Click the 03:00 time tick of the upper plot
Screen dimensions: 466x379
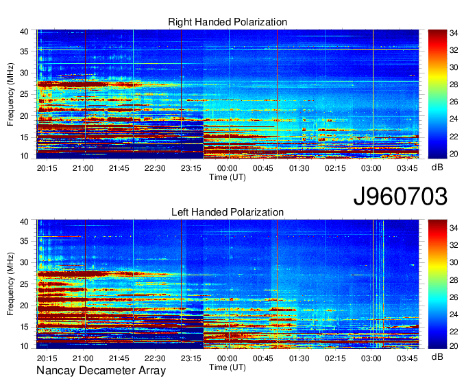371,168
